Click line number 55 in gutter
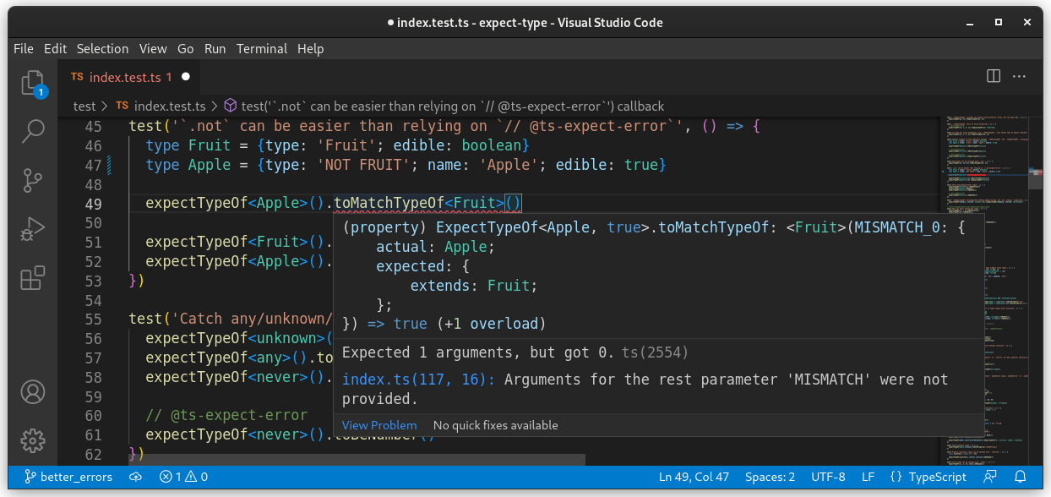Viewport: 1051px width, 497px height. (x=93, y=319)
